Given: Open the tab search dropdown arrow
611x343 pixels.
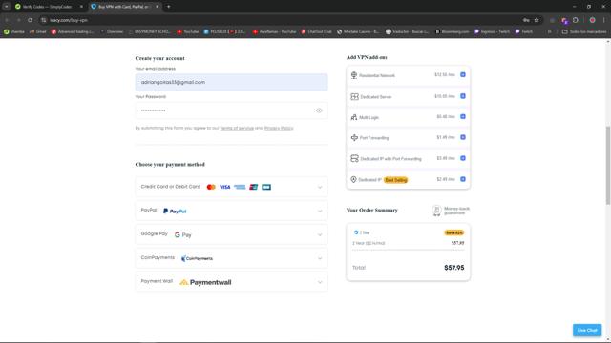Looking at the screenshot, I should click(7, 7).
